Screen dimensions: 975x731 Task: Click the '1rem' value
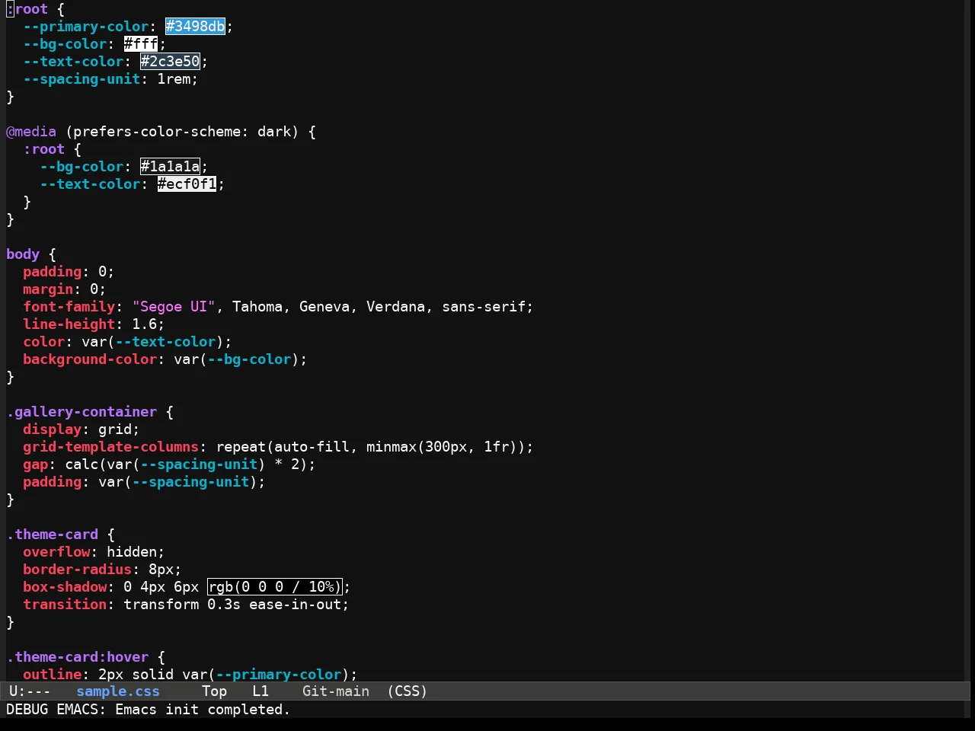(174, 79)
